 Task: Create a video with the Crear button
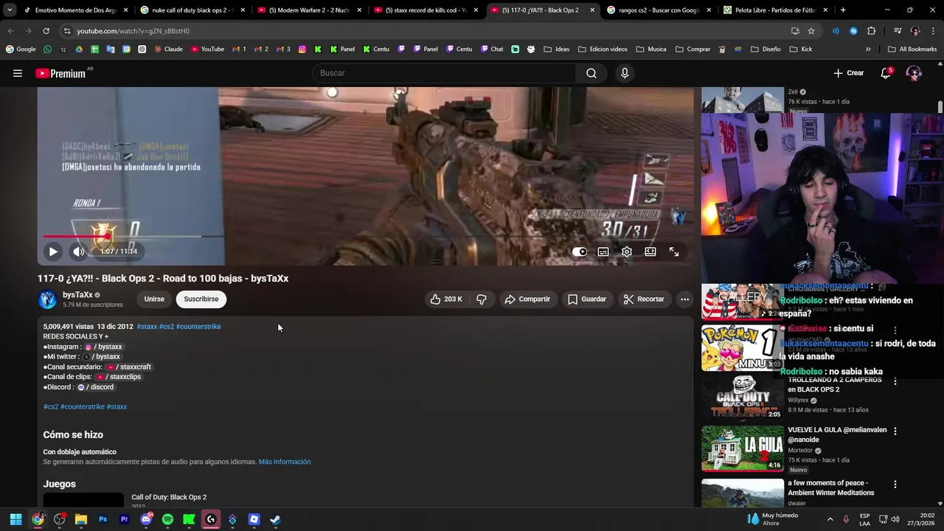(848, 73)
